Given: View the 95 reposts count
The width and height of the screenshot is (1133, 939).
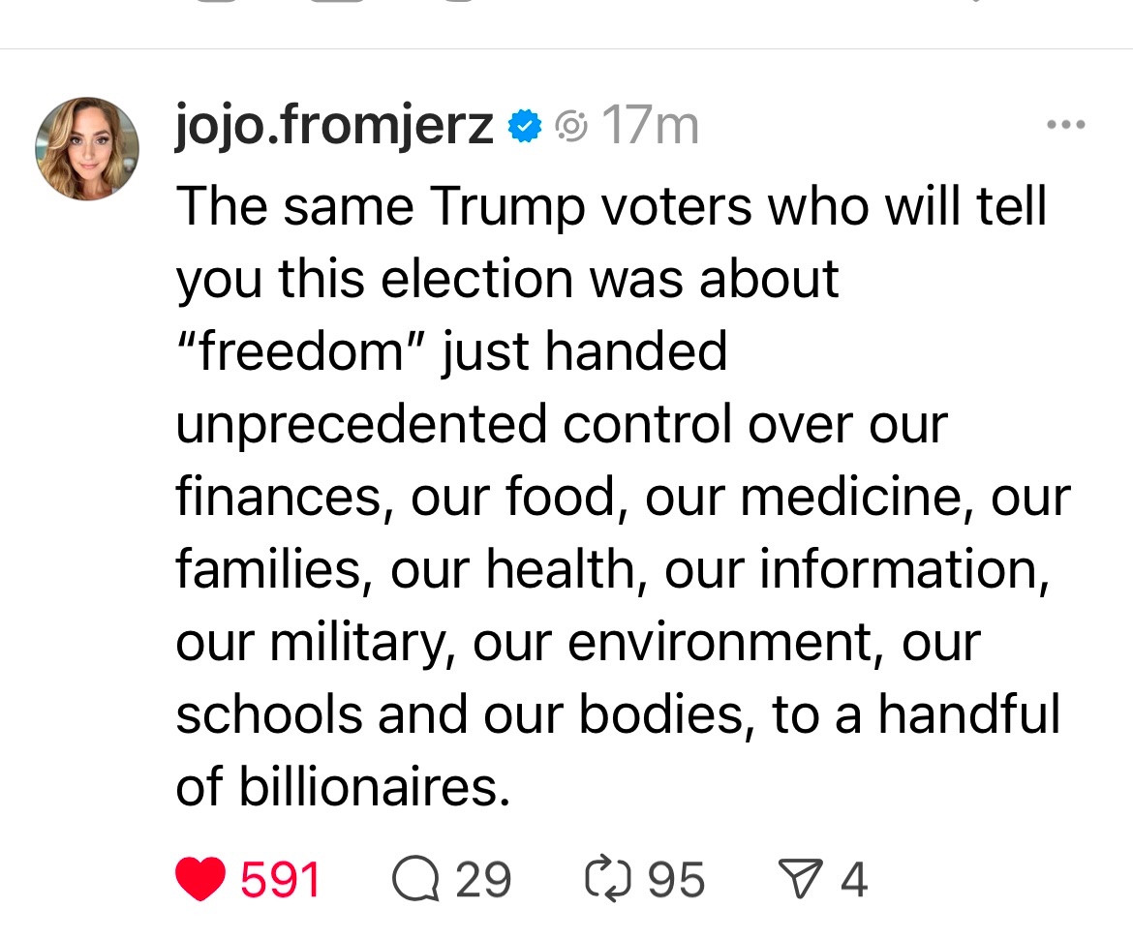Looking at the screenshot, I should coord(676,879).
